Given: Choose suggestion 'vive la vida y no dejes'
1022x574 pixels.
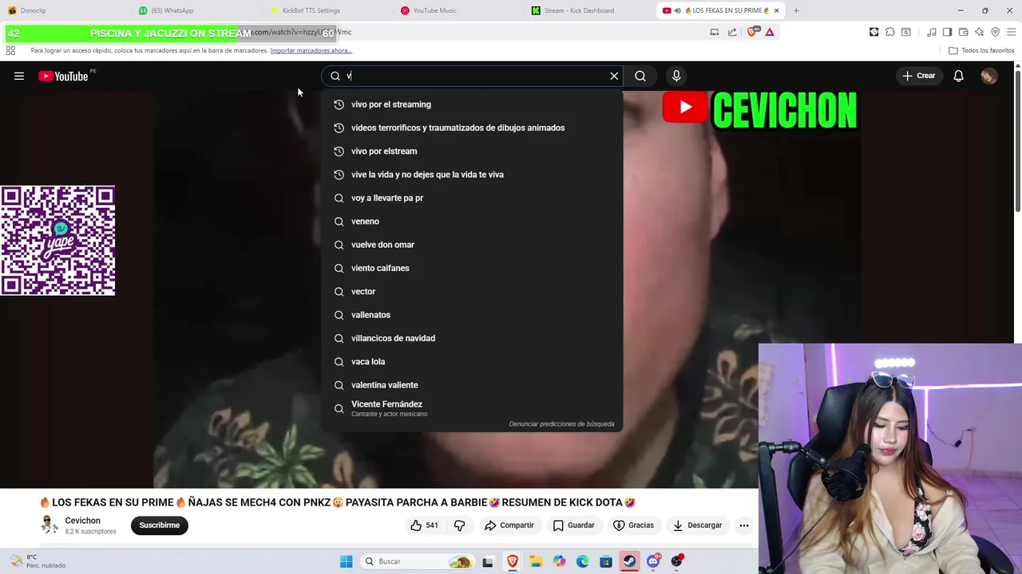Looking at the screenshot, I should pos(472,175).
